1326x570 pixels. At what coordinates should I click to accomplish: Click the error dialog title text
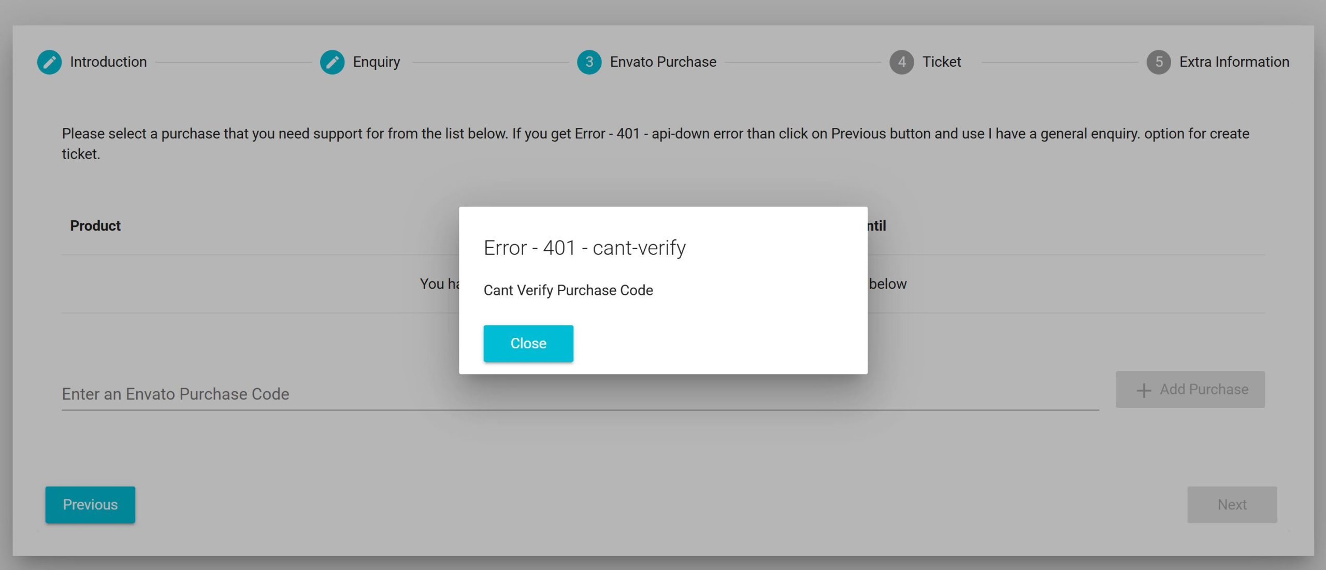pyautogui.click(x=584, y=248)
